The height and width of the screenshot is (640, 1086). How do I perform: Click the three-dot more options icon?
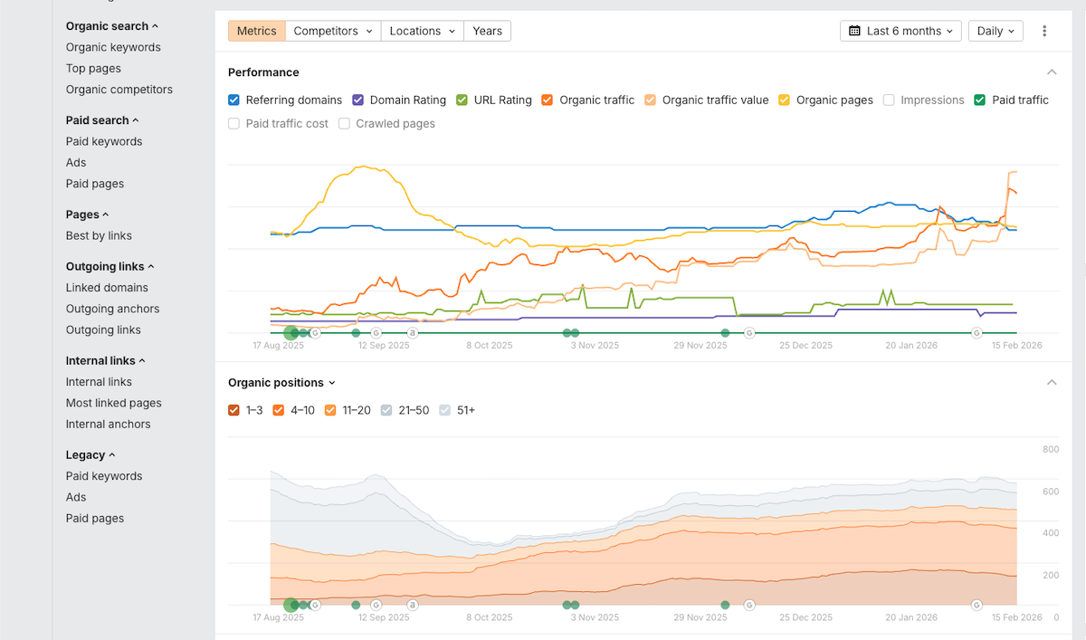[1044, 31]
